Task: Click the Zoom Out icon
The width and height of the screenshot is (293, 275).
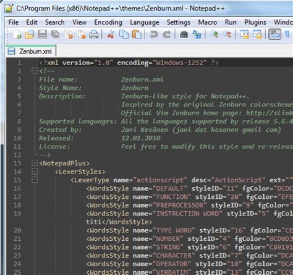Action: point(227,34)
